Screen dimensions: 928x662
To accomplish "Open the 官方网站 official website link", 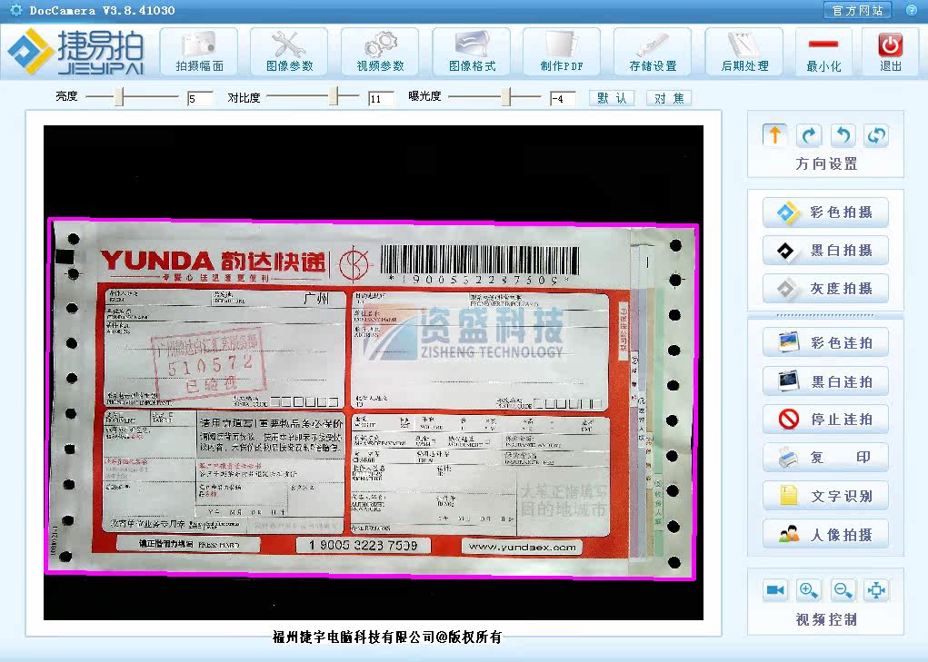I will point(857,10).
